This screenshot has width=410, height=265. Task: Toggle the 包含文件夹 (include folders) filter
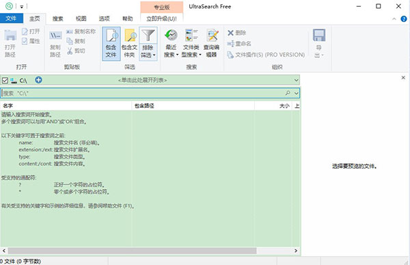point(129,44)
